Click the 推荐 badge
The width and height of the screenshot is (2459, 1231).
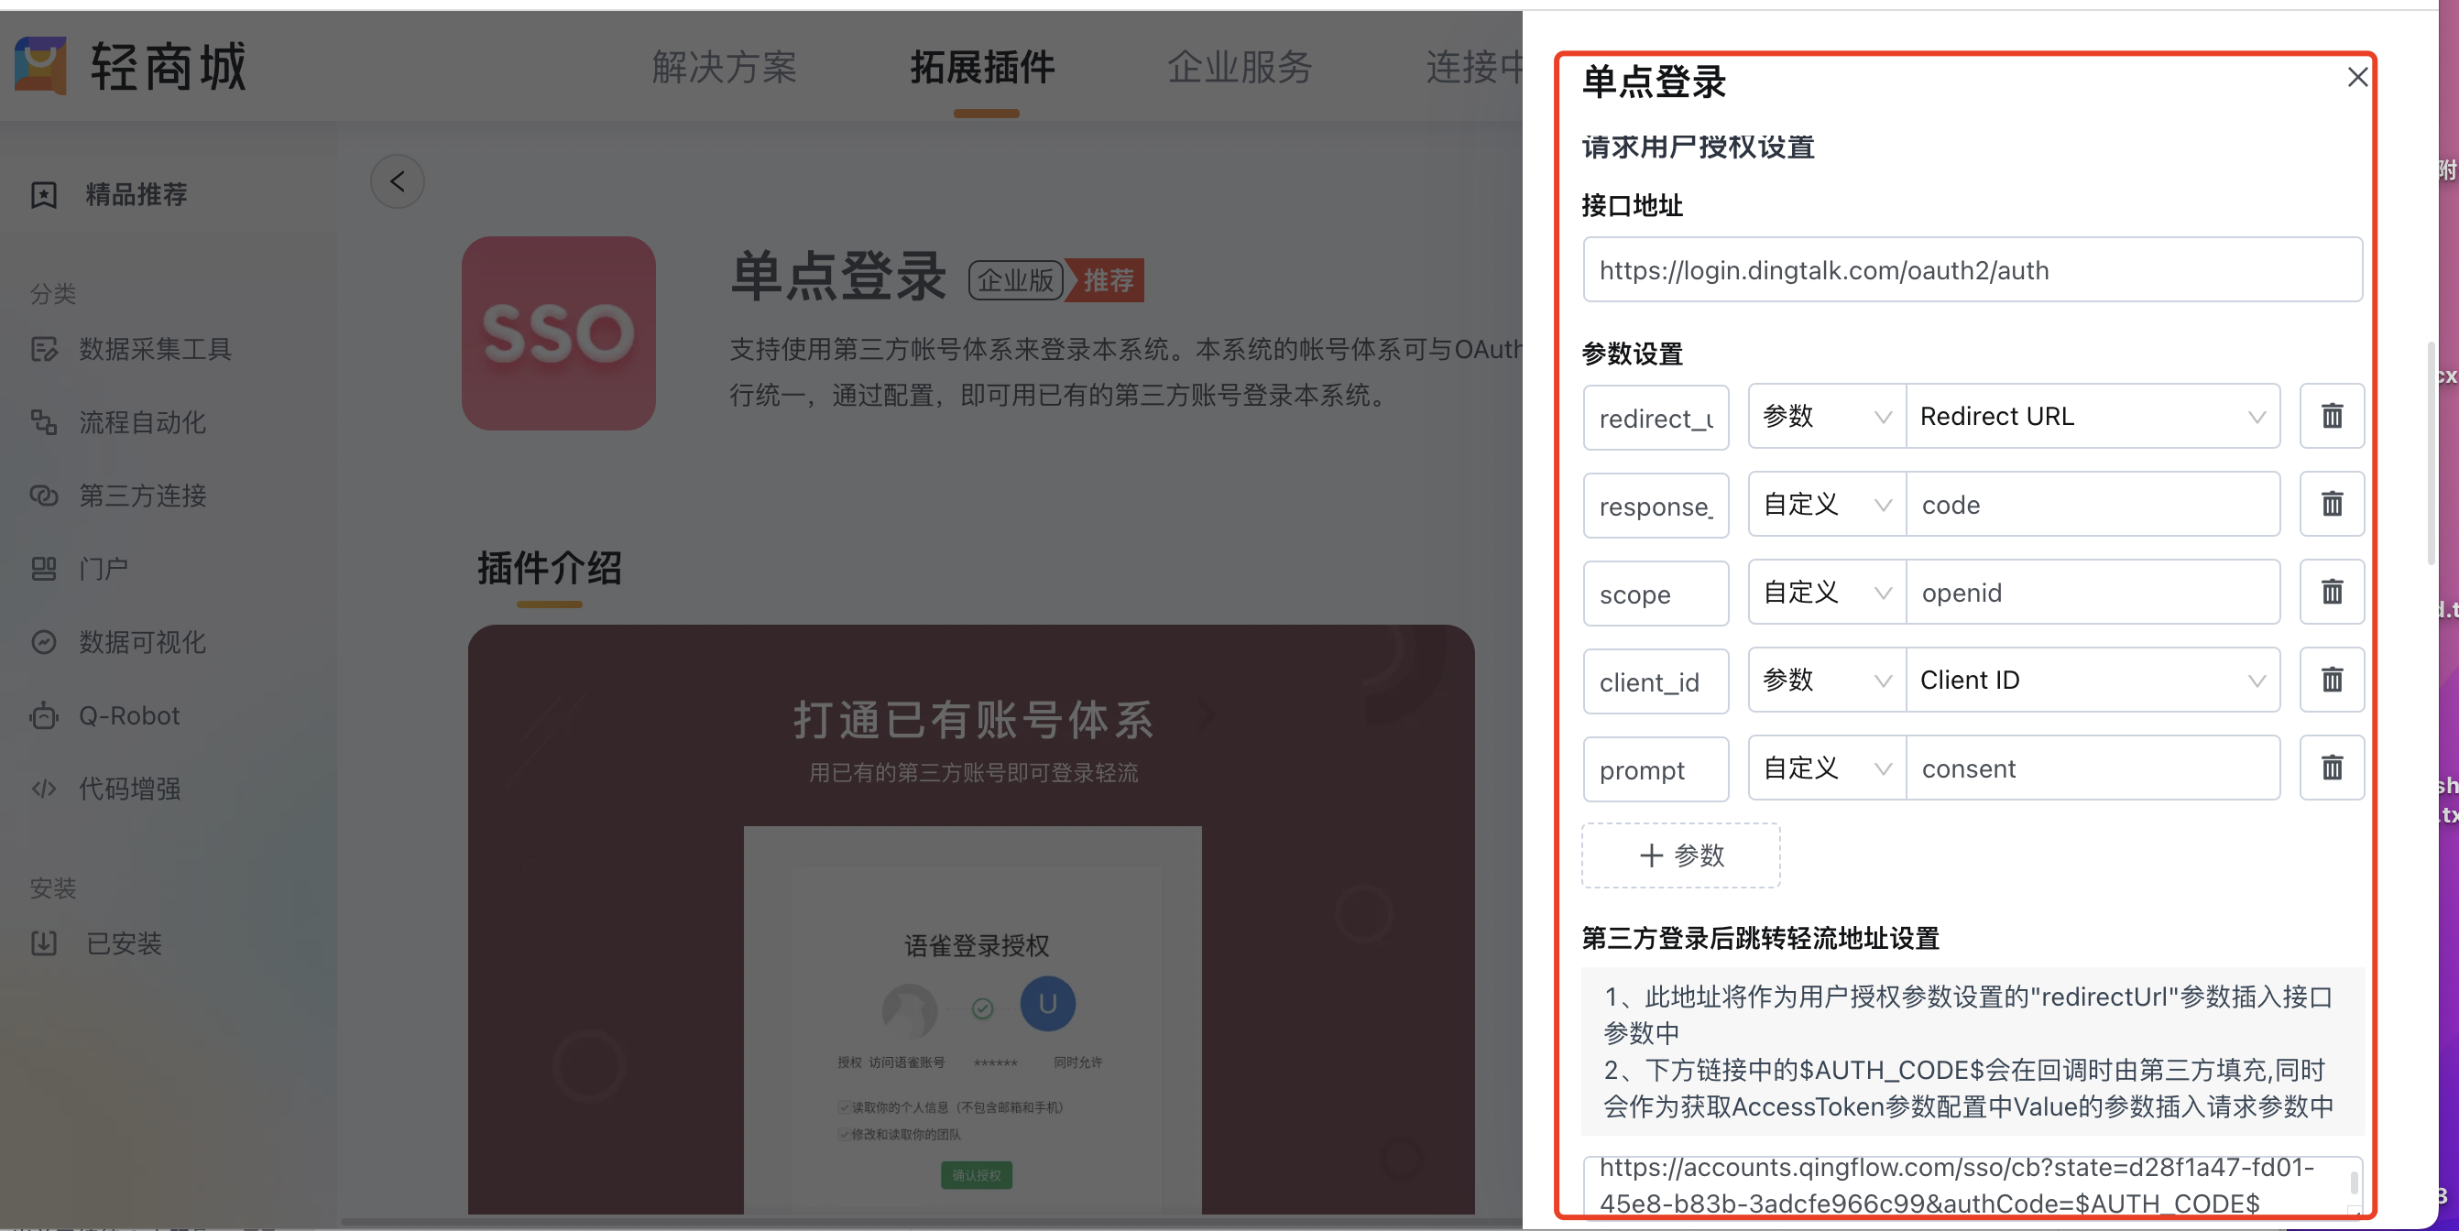click(x=1105, y=279)
